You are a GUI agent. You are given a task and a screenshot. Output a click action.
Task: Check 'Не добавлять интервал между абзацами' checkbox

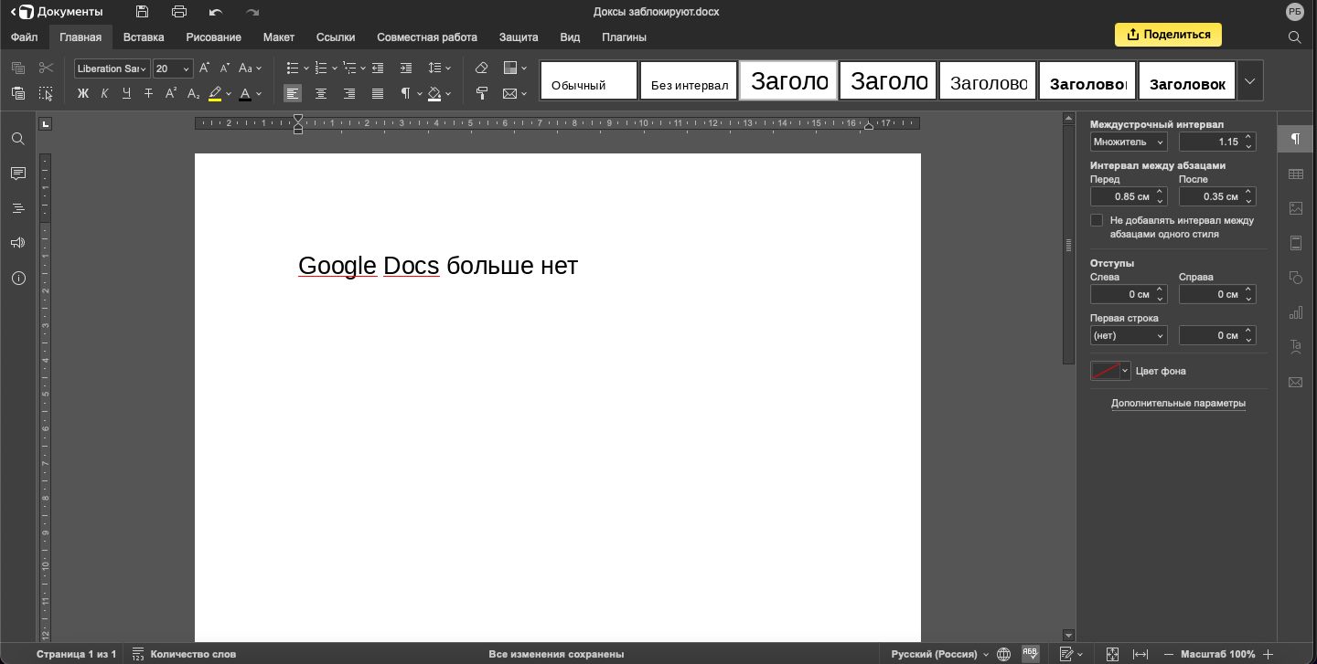tap(1097, 220)
